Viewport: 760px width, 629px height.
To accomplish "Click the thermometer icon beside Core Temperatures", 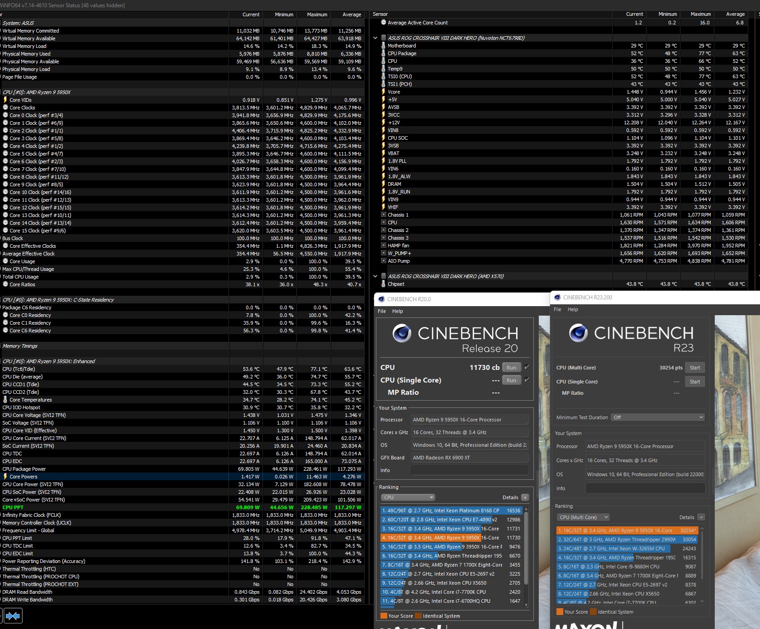I will point(5,400).
